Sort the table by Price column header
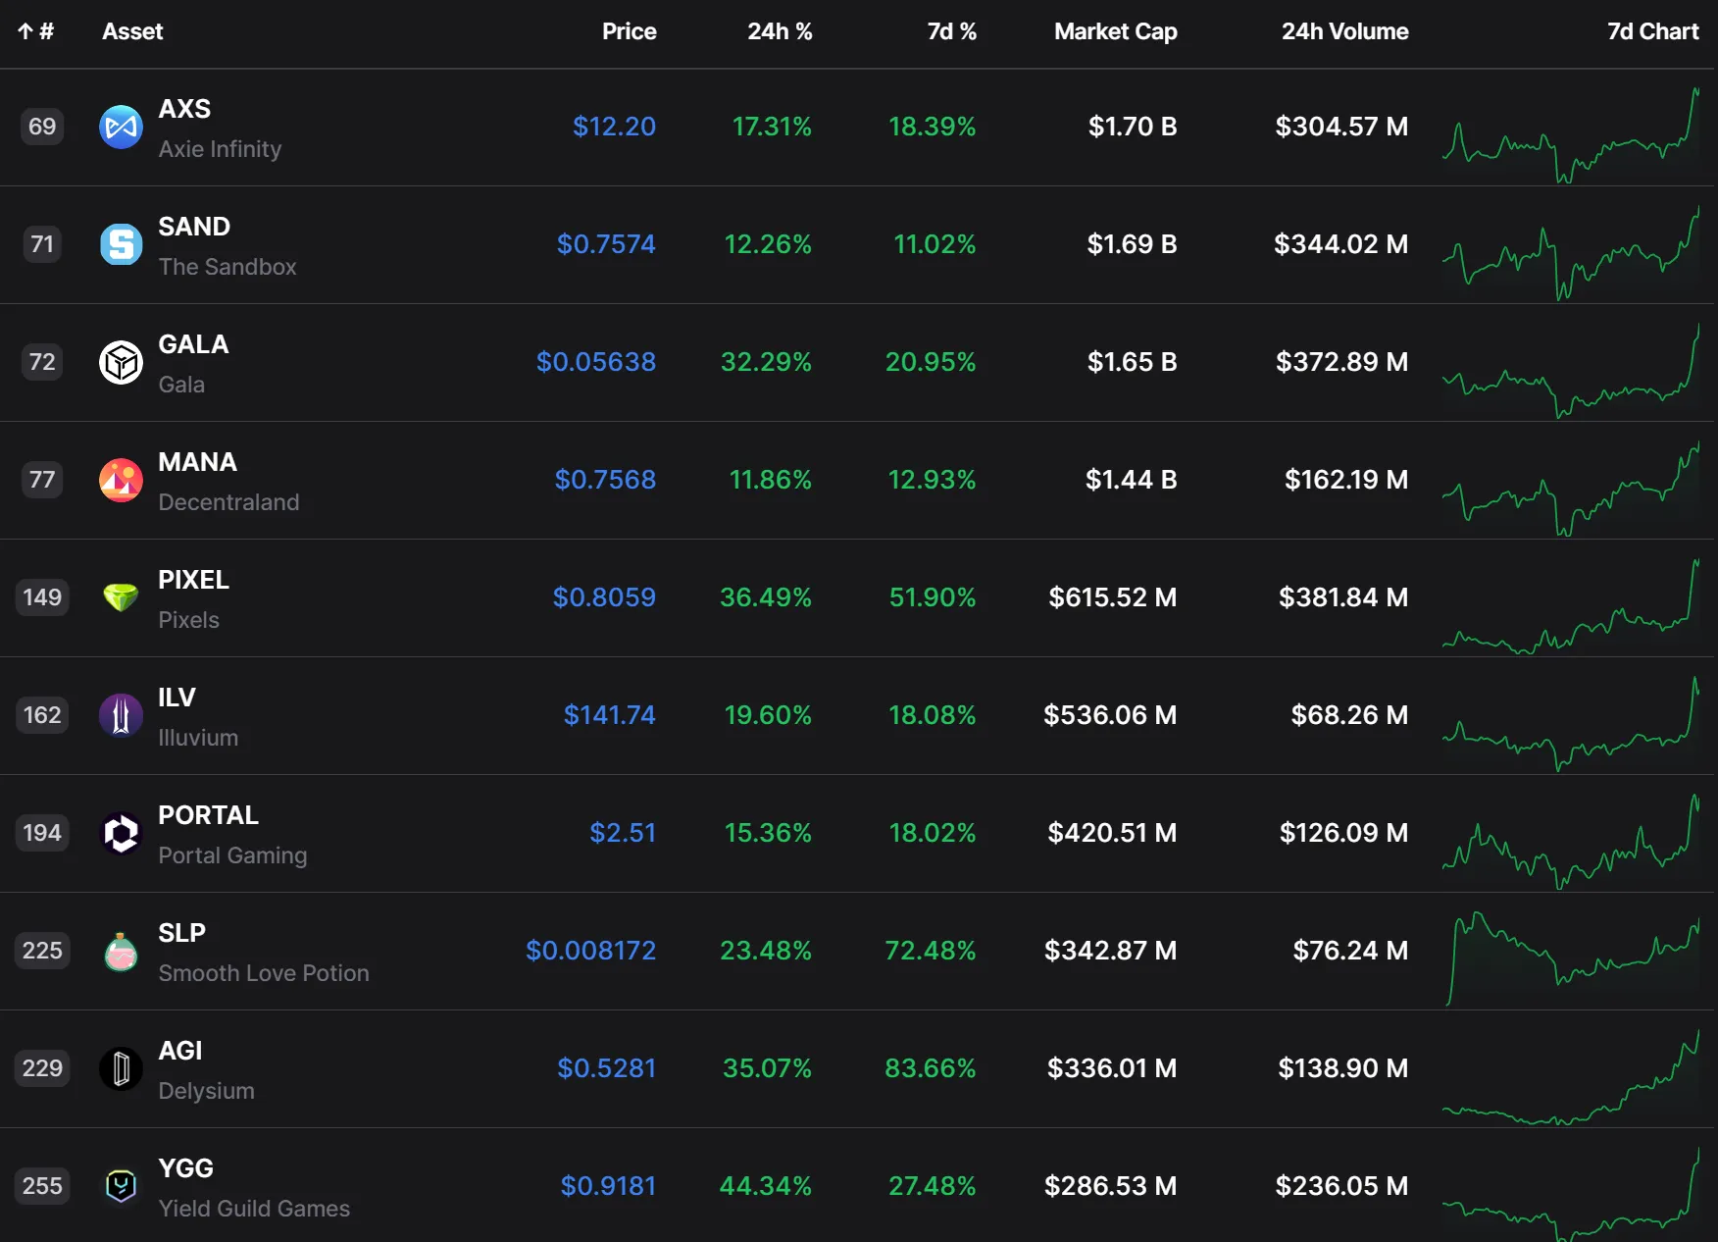Image resolution: width=1718 pixels, height=1242 pixels. pos(629,31)
